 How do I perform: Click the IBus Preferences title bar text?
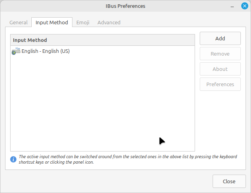125,6
